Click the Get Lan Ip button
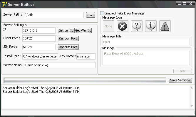Viewport: 196px width, 117px height. coord(66,30)
